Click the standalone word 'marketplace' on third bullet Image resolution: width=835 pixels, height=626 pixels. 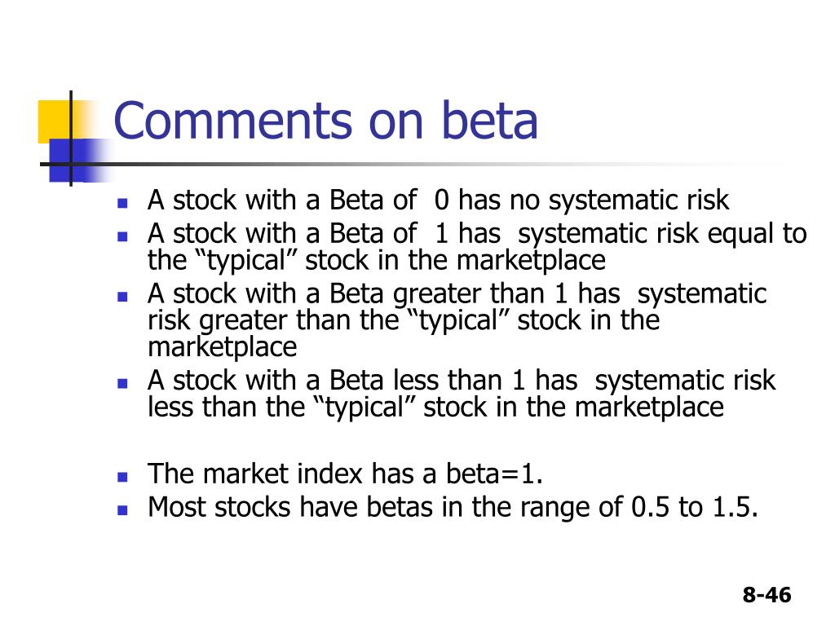[223, 347]
